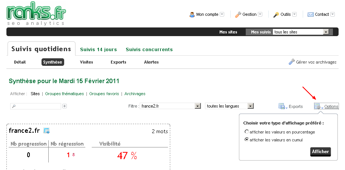Click the Visibilité column header
Image resolution: width=345 pixels, height=170 pixels.
coord(110,144)
